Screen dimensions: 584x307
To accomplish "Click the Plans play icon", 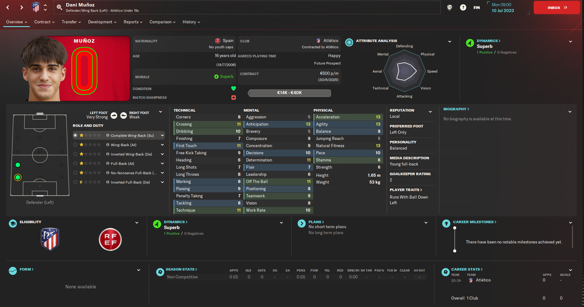I will coord(302,223).
